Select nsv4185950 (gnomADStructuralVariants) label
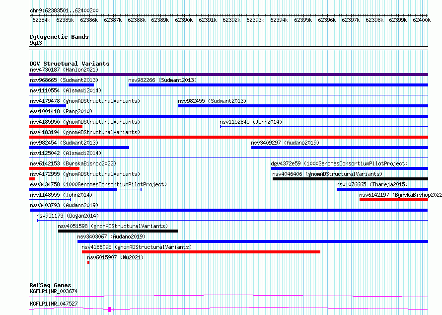Screen dimensions: 442x315 [85, 122]
